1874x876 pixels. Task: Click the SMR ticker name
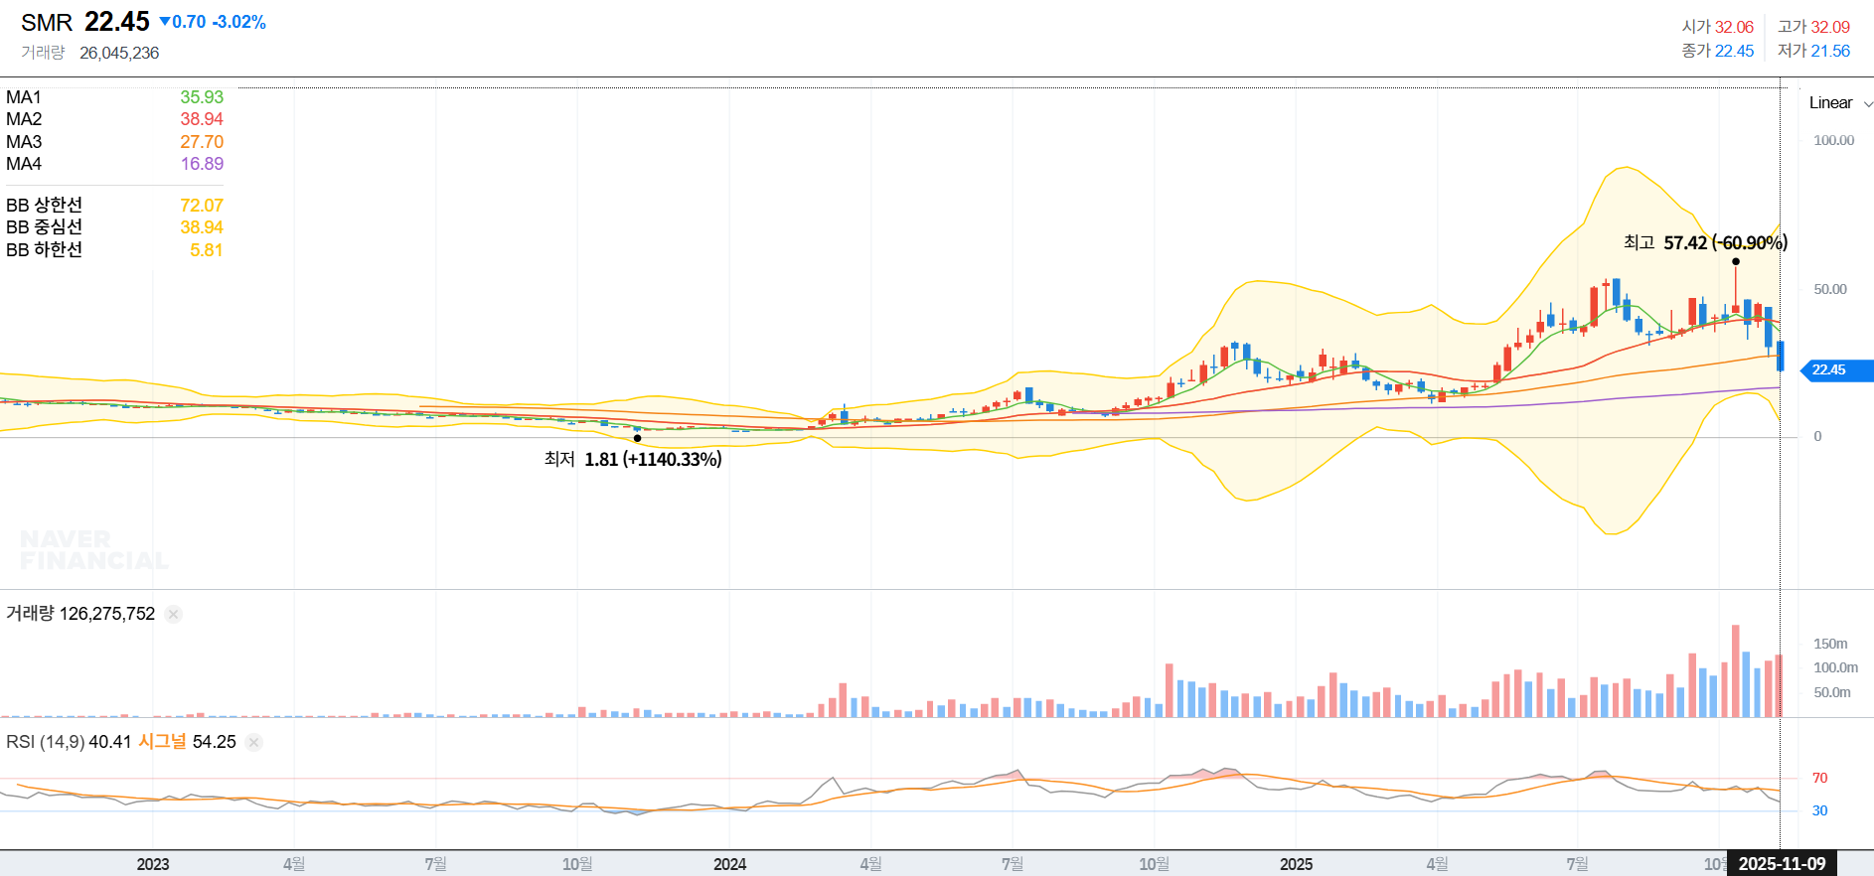(47, 23)
